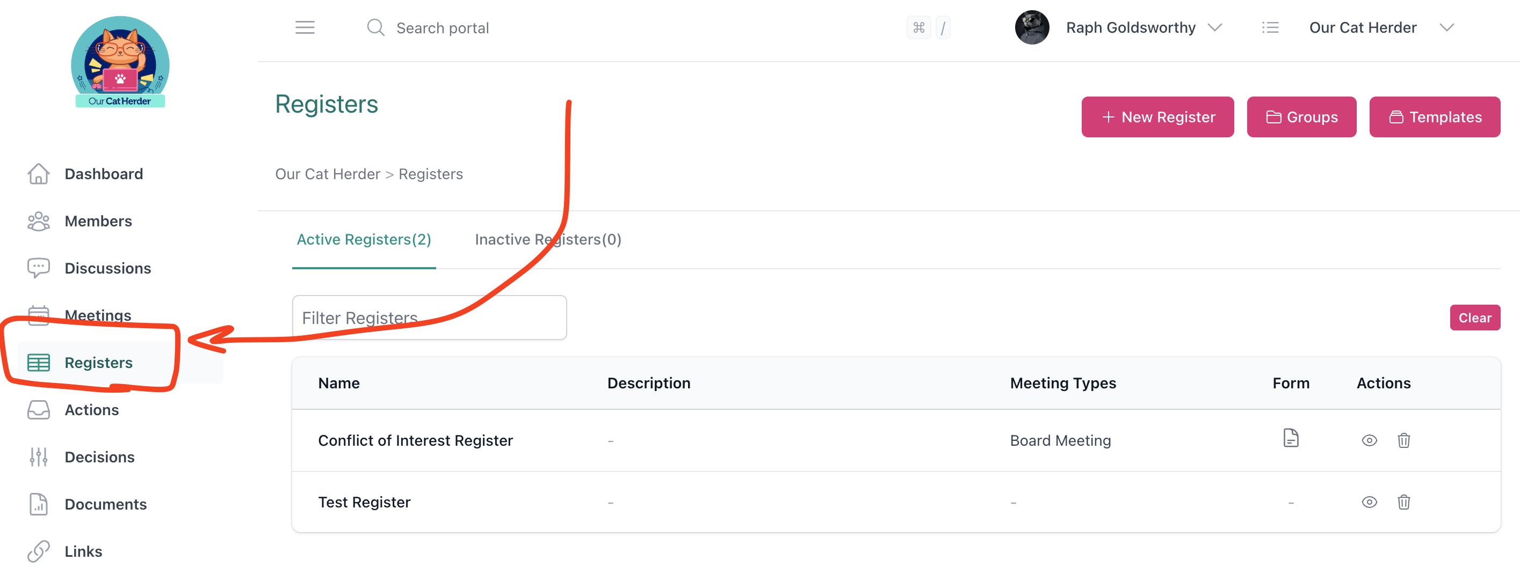
Task: Open the Dashboard from the sidebar
Action: pos(104,173)
